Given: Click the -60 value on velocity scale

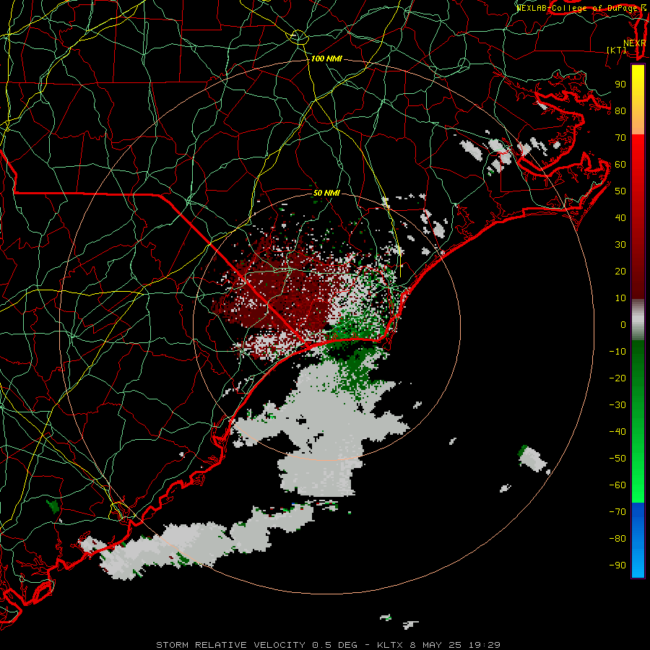Looking at the screenshot, I should [x=617, y=485].
